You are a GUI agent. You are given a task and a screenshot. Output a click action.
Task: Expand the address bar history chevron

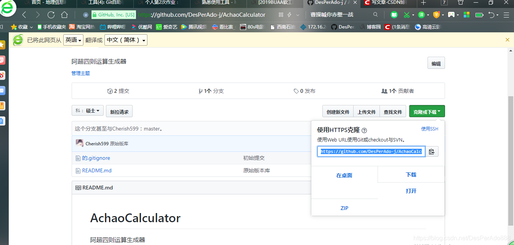tap(298, 15)
